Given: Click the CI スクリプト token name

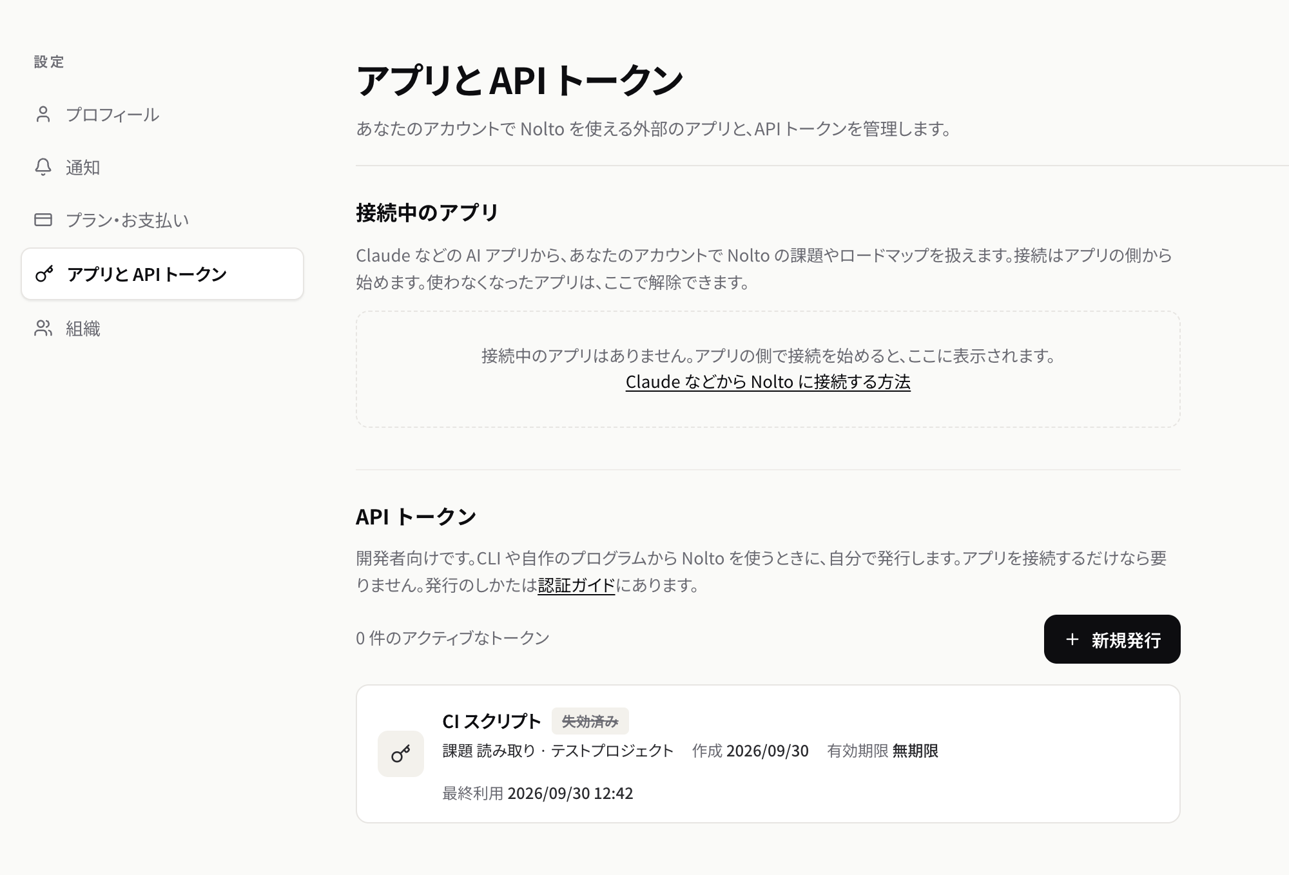Looking at the screenshot, I should (492, 722).
